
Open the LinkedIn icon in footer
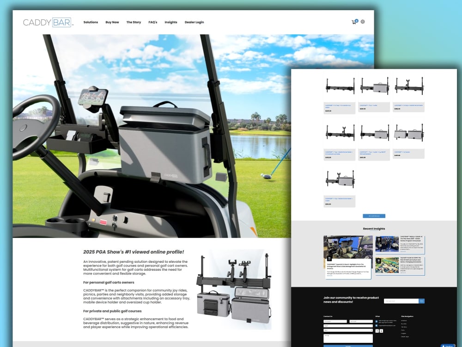[x=381, y=331]
